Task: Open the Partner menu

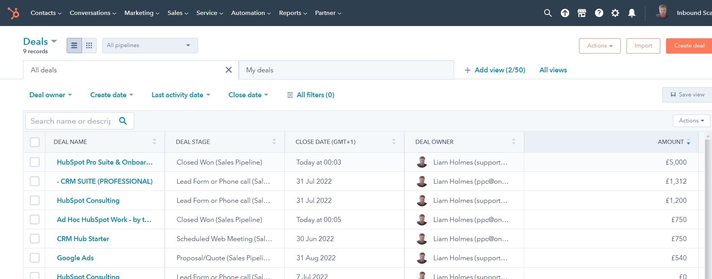Action: point(328,13)
